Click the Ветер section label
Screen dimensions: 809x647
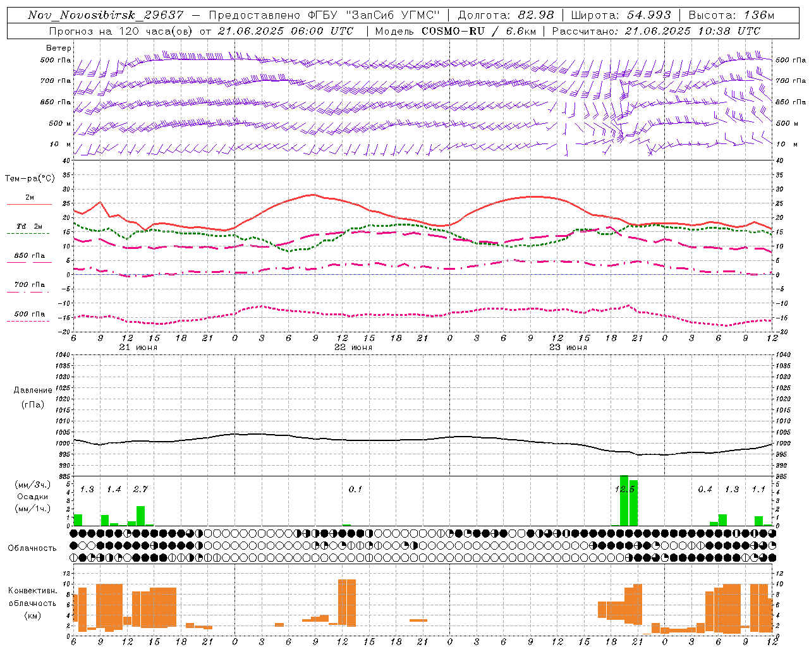click(x=59, y=48)
